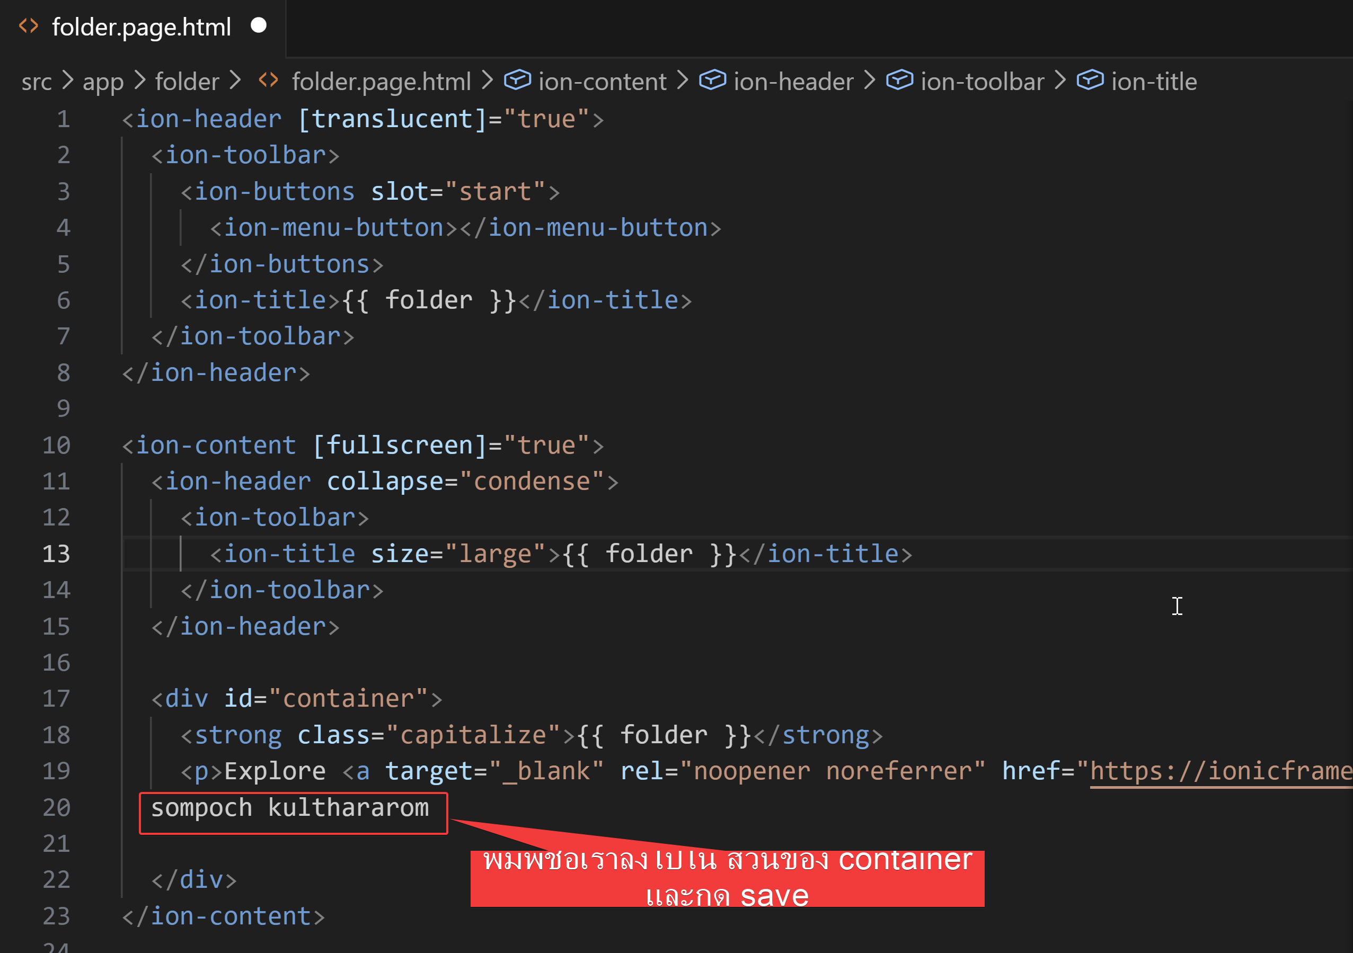Screen dimensions: 1353x953
Task: Click the HTML file icon on folder.page.html tab
Action: (x=28, y=26)
